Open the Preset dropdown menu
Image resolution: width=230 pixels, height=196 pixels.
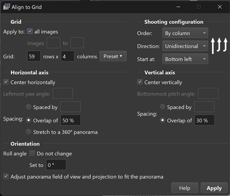point(113,56)
